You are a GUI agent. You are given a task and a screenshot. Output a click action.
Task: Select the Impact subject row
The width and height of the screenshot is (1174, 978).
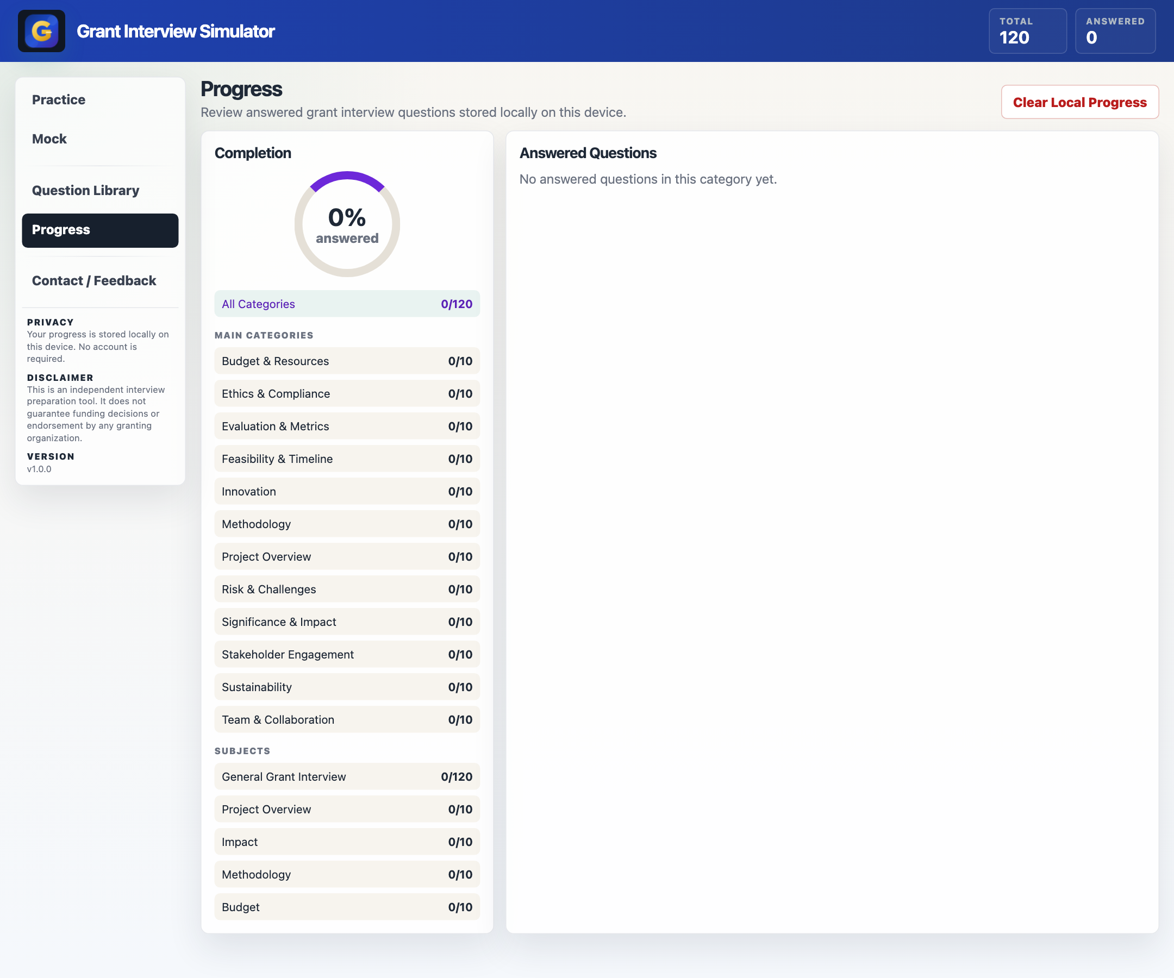[347, 842]
